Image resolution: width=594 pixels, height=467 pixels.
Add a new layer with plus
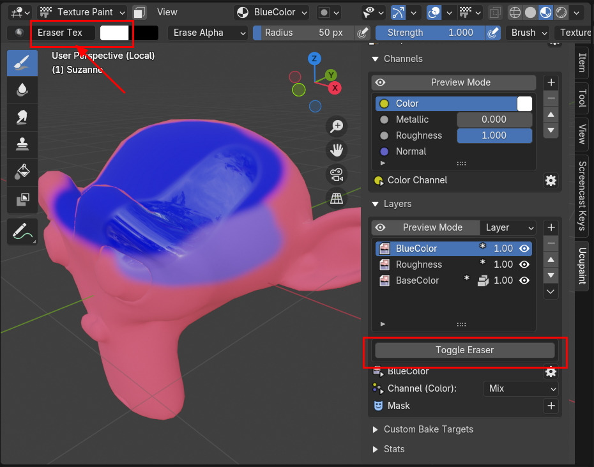tap(551, 227)
